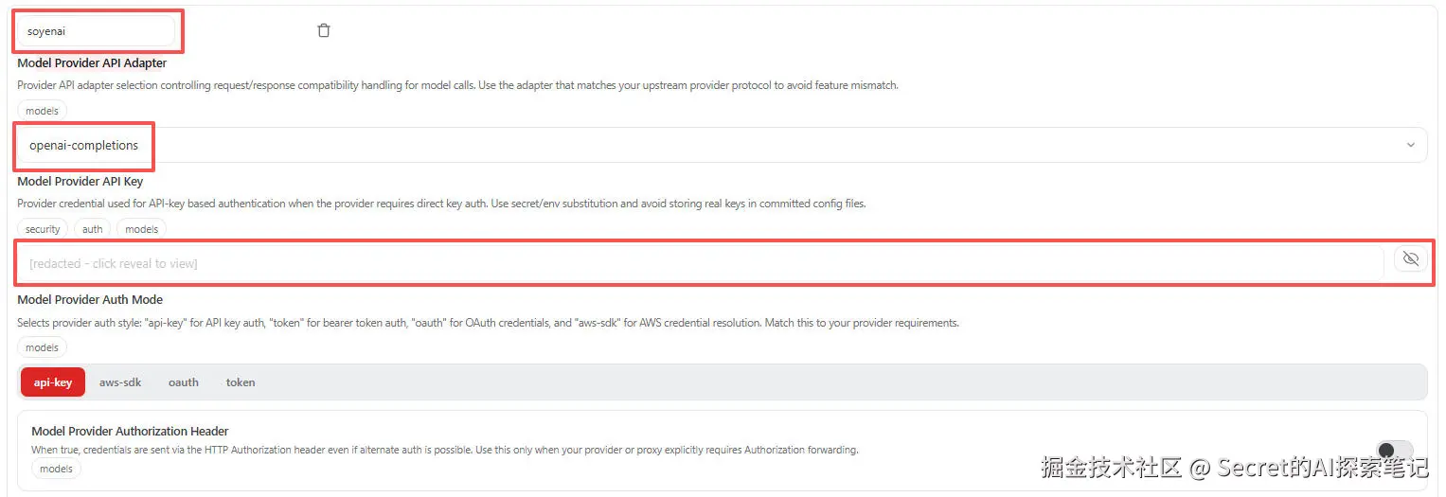Click the models tag under Auth Mode description

coord(43,347)
